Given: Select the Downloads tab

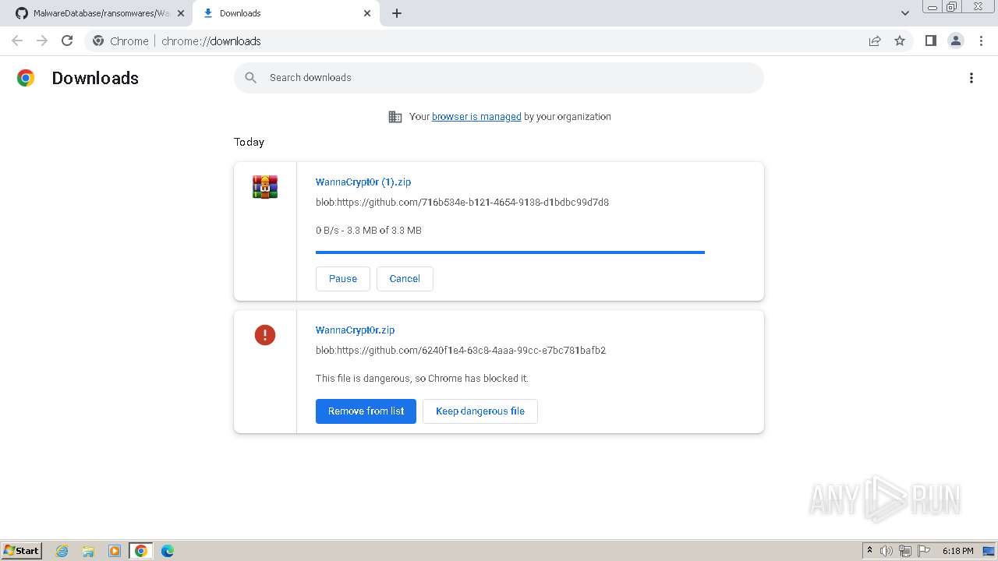Looking at the screenshot, I should click(x=287, y=13).
